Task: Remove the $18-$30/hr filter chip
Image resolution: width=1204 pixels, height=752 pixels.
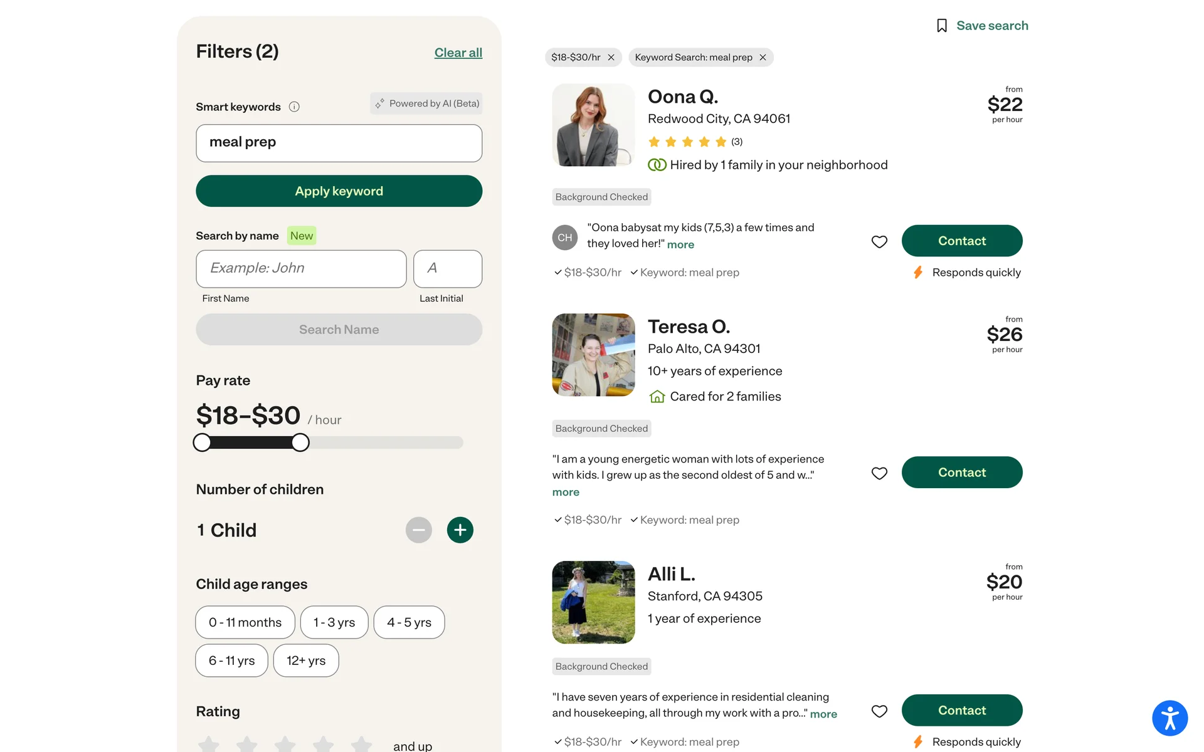Action: (611, 58)
